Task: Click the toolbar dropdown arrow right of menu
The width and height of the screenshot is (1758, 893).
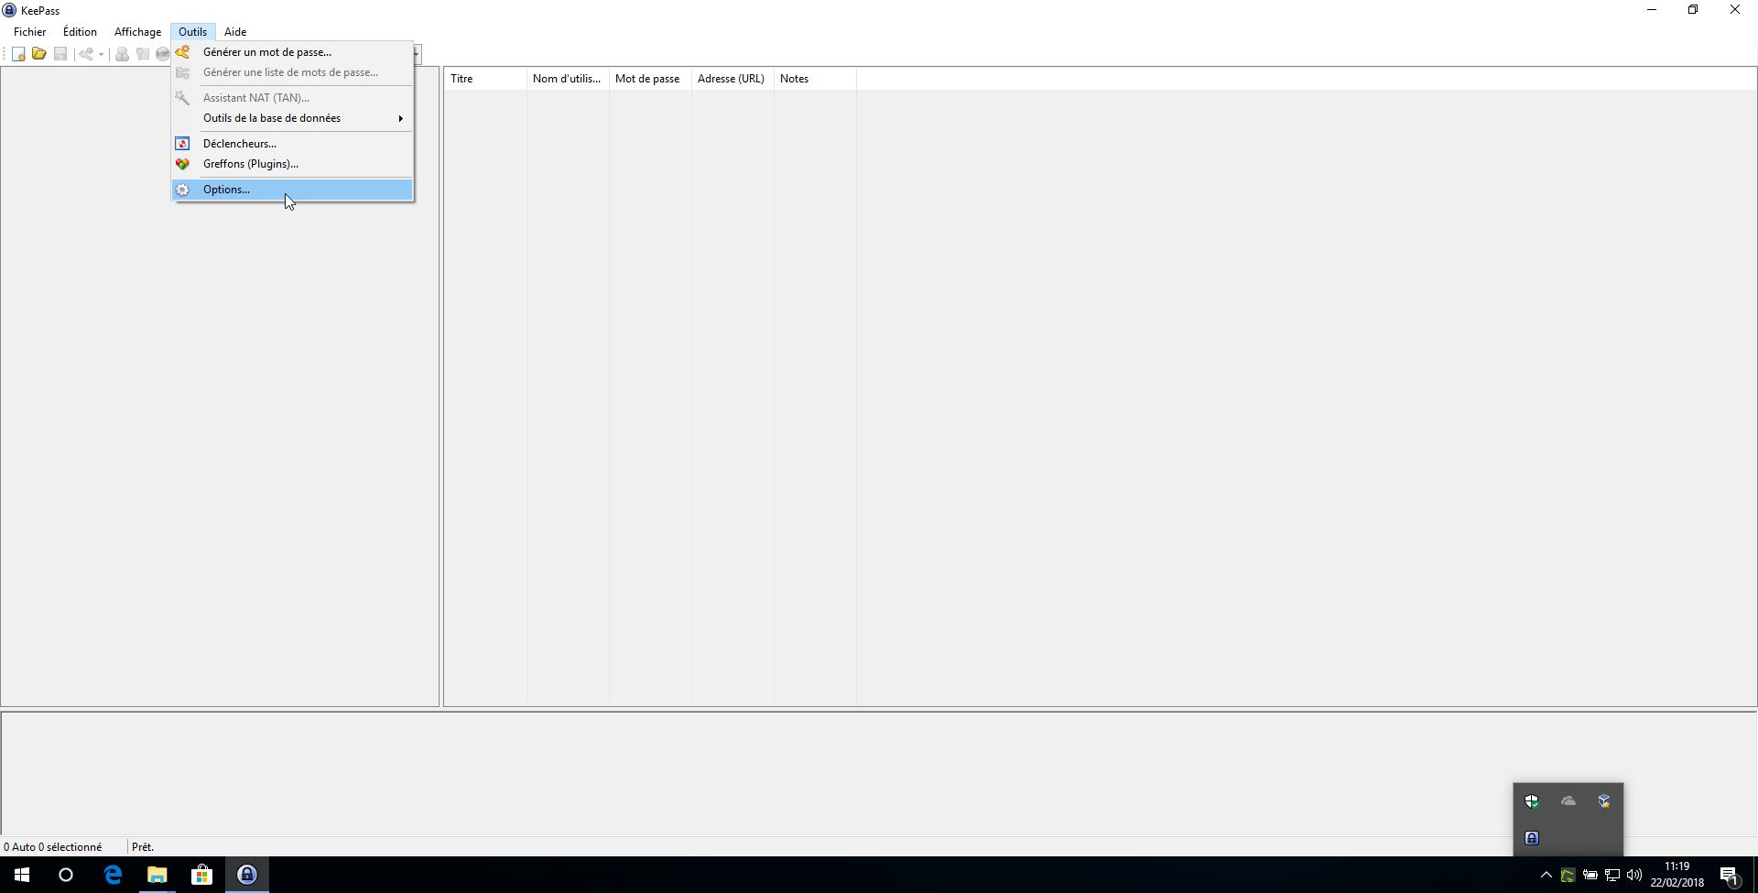Action: [417, 54]
